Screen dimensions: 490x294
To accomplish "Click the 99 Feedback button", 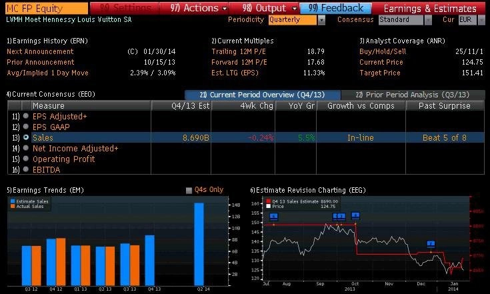I will coord(335,8).
